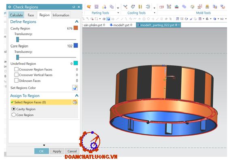
Task: Click the first orange icon in Parting Tools
Action: pos(89,7)
